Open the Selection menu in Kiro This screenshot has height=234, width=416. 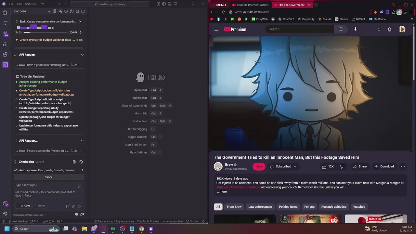click(31, 4)
